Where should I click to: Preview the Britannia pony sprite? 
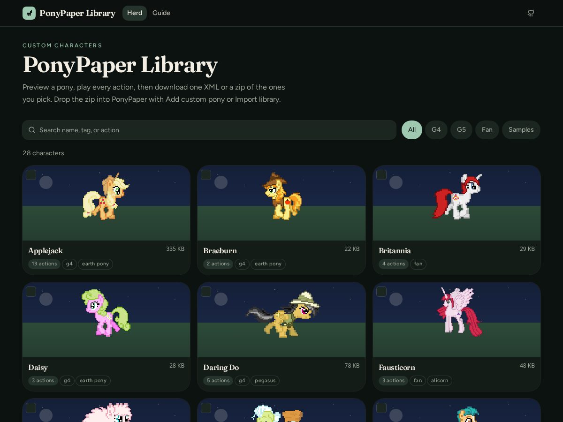[x=457, y=196]
